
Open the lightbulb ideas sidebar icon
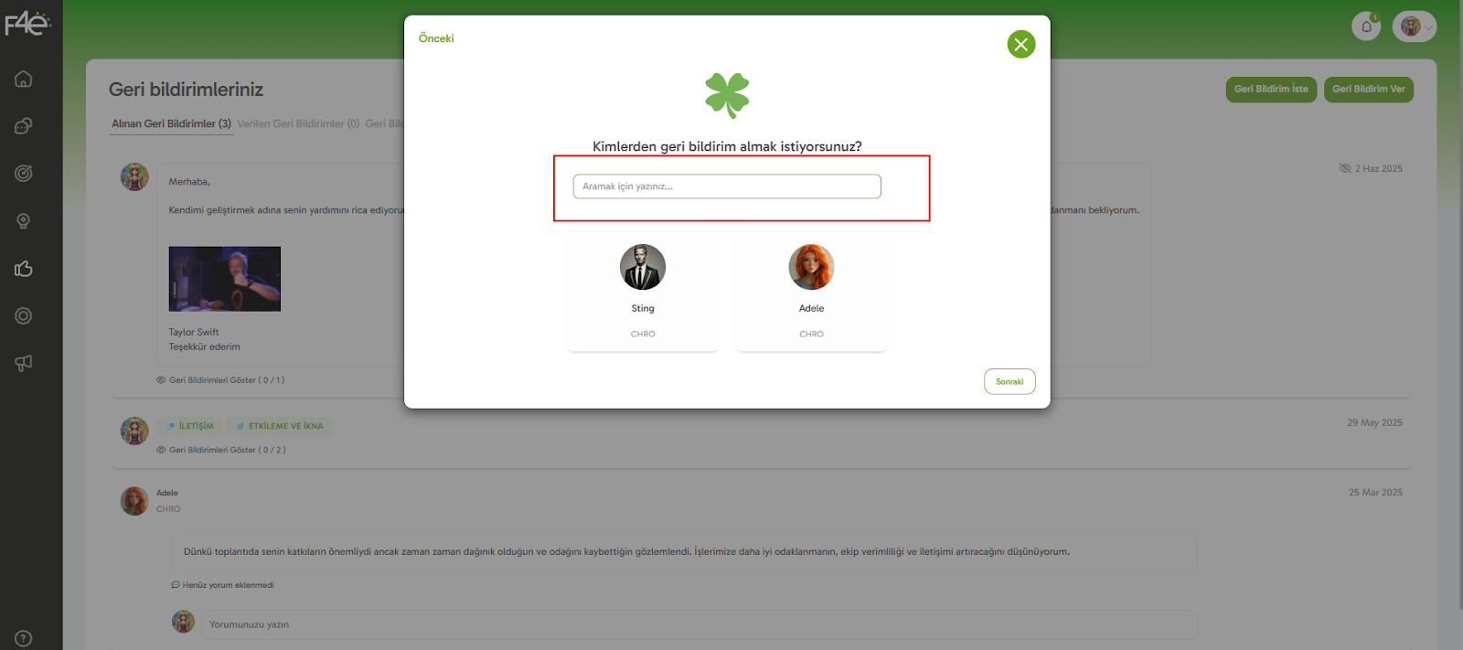pyautogui.click(x=24, y=221)
